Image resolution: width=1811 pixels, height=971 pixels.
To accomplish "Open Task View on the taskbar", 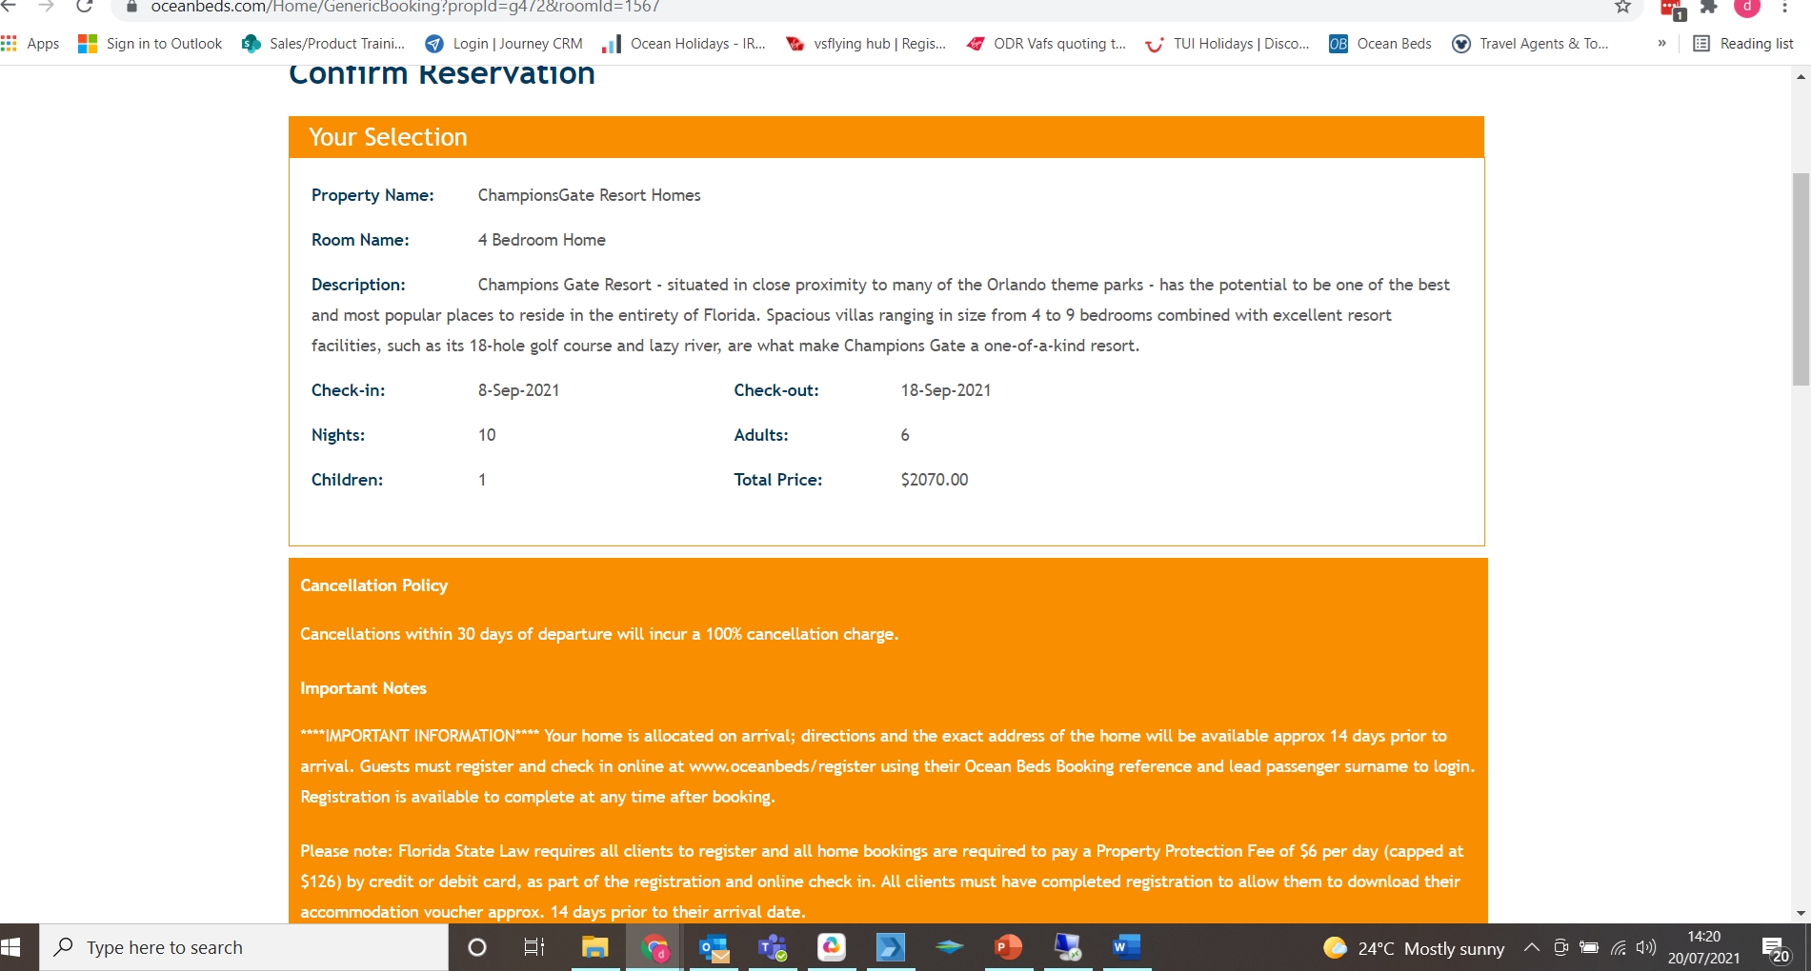I will click(x=534, y=947).
